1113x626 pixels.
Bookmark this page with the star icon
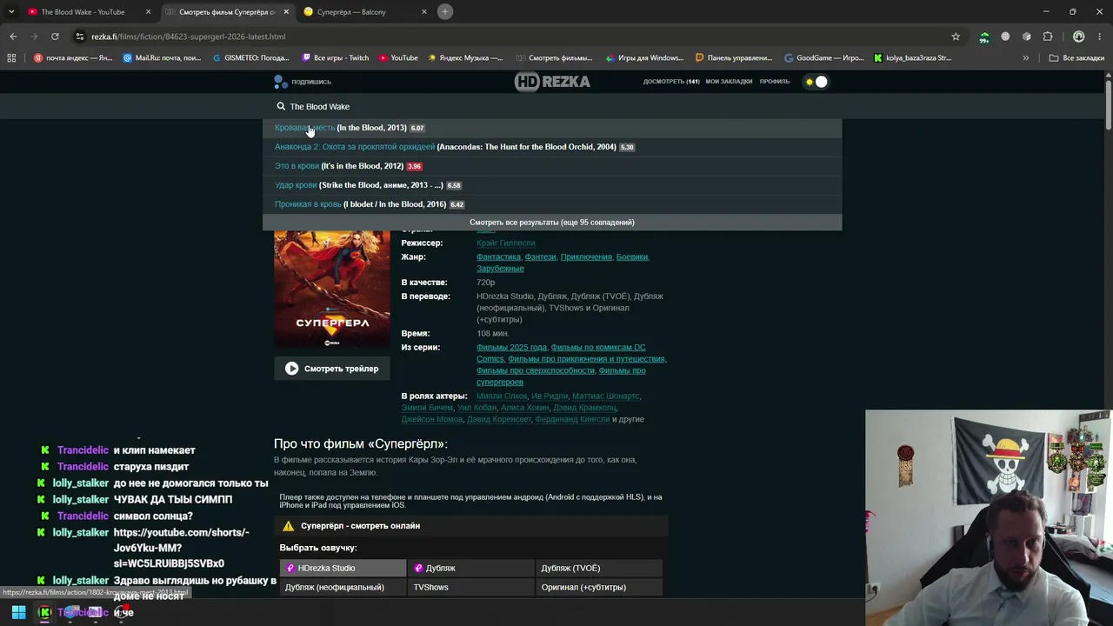point(956,37)
